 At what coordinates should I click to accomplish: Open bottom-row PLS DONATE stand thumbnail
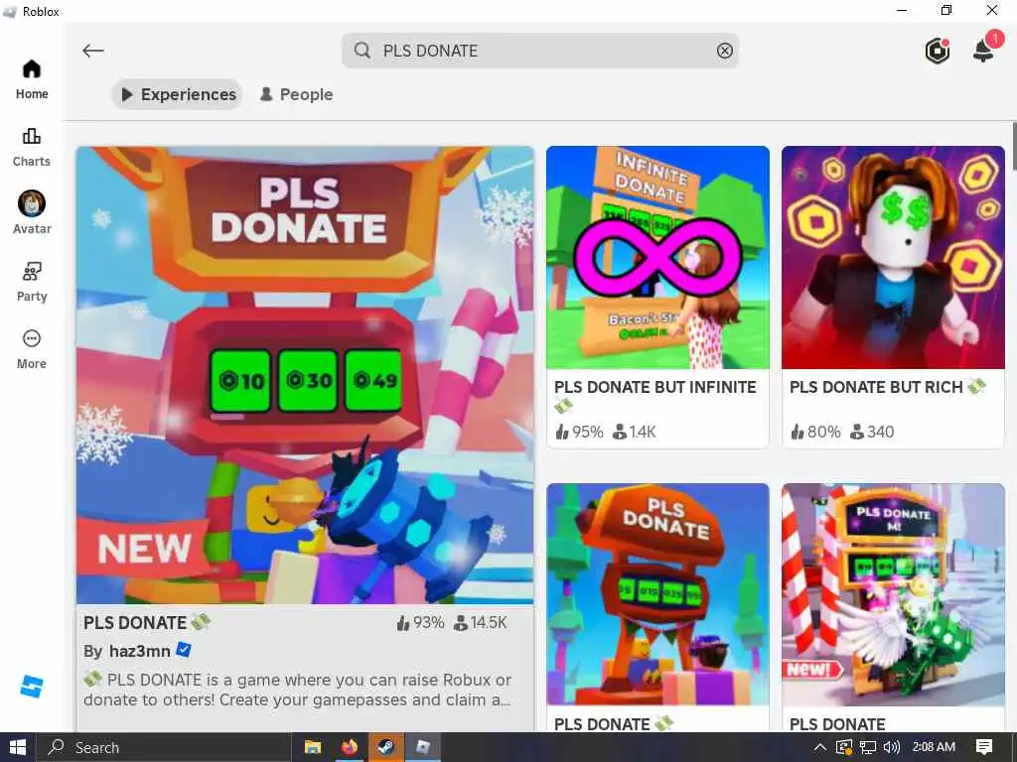point(657,594)
